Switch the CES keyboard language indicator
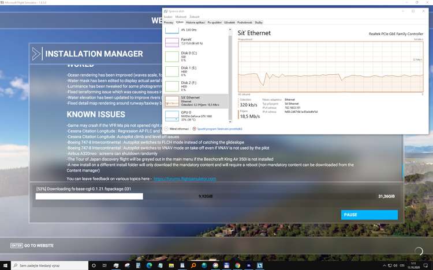The height and width of the screenshot is (270, 433). click(x=402, y=265)
